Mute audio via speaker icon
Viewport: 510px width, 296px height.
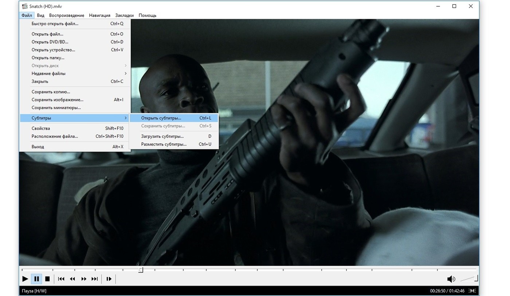(x=451, y=279)
